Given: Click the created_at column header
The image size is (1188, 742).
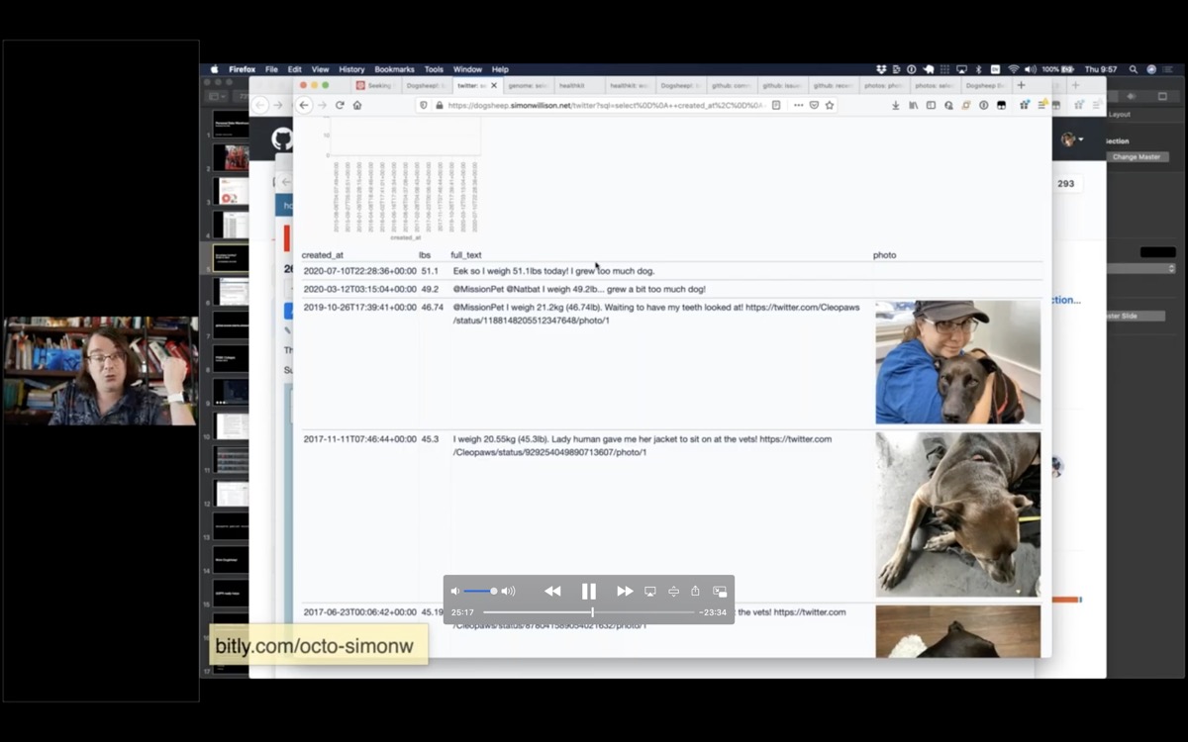Looking at the screenshot, I should [323, 255].
